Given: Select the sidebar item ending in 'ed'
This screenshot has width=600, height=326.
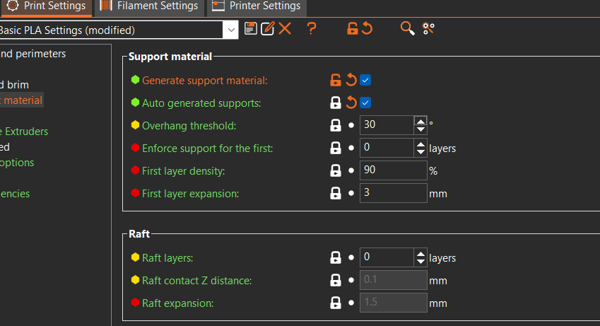Looking at the screenshot, I should [x=5, y=146].
